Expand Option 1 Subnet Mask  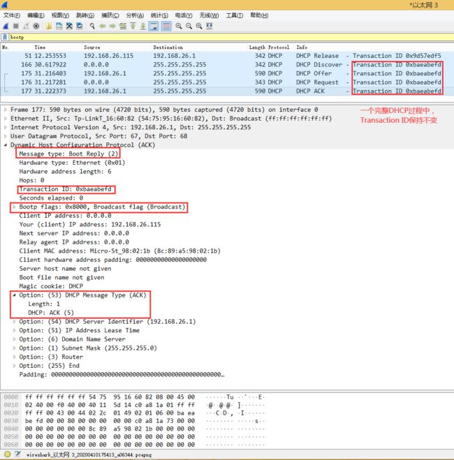[14, 348]
